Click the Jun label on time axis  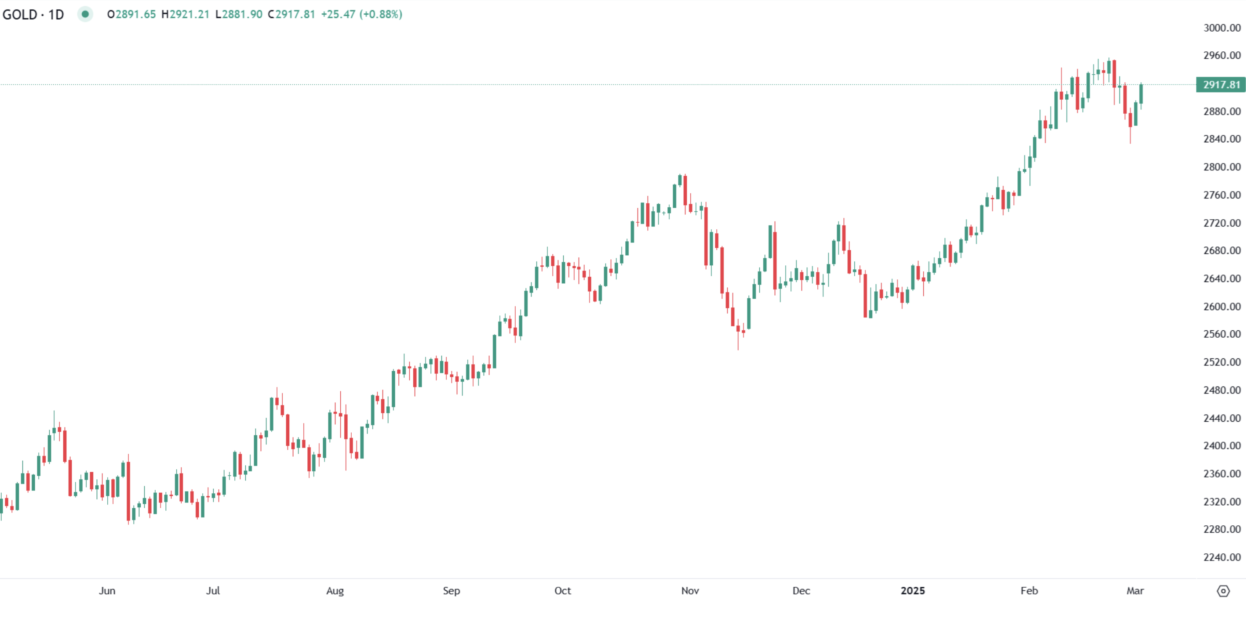[107, 591]
